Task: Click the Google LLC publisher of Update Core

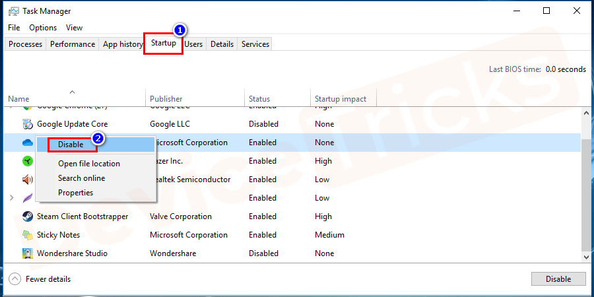Action: [170, 124]
